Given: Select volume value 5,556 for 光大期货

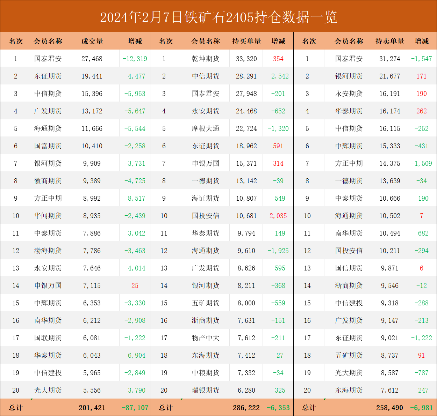Looking at the screenshot, I should tap(92, 390).
